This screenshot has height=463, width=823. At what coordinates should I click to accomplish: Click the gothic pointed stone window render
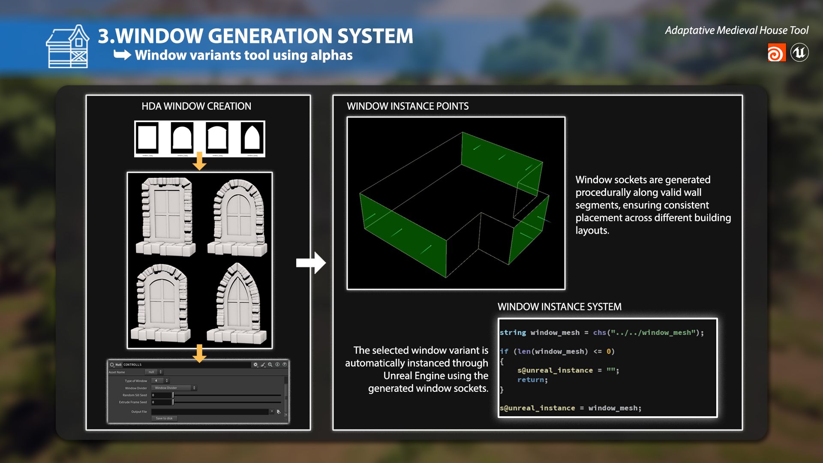click(x=237, y=303)
